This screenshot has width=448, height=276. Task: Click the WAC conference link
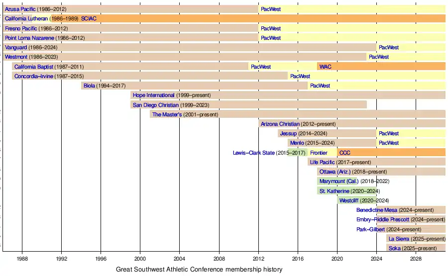325,67
